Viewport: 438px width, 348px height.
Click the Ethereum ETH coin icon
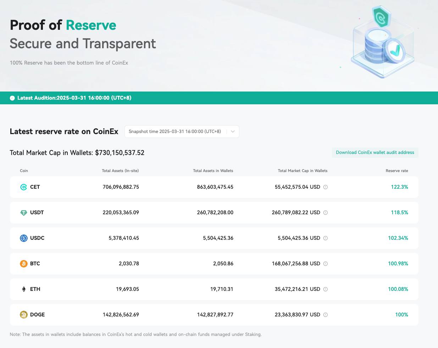24,289
